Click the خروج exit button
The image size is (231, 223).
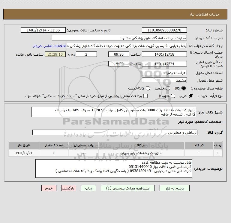pos(49,188)
